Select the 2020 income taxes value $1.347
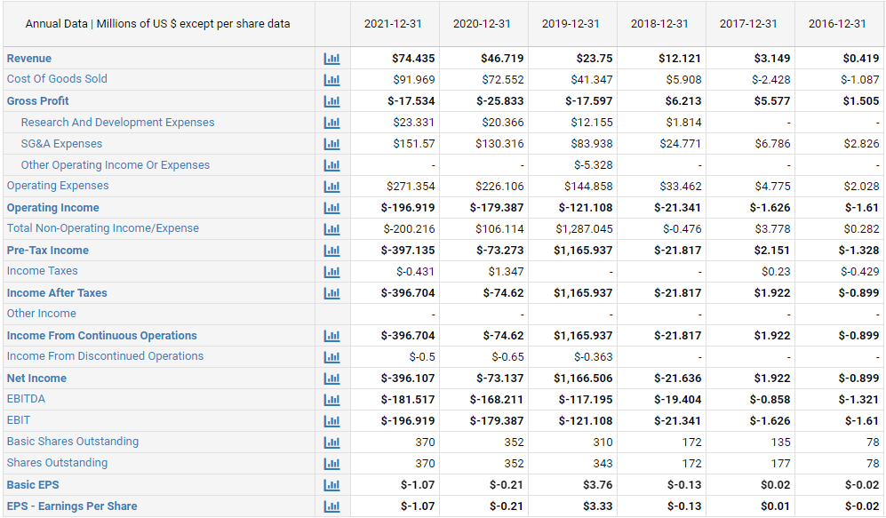Screen dimensions: 886x518 (506, 271)
